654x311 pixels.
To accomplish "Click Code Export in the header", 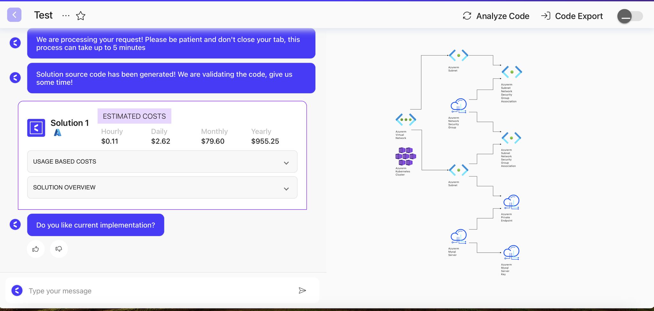I will pos(572,16).
